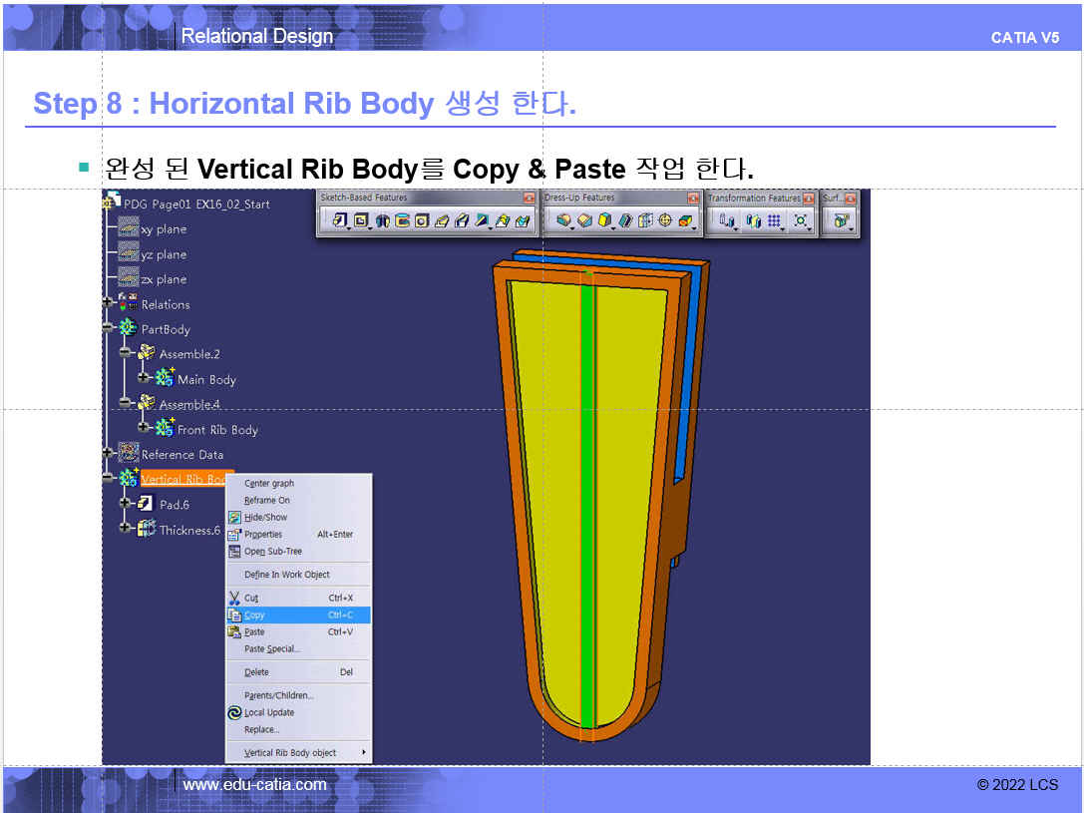Image resolution: width=1084 pixels, height=813 pixels.
Task: Click the Pocket tool icon
Action: click(x=361, y=220)
